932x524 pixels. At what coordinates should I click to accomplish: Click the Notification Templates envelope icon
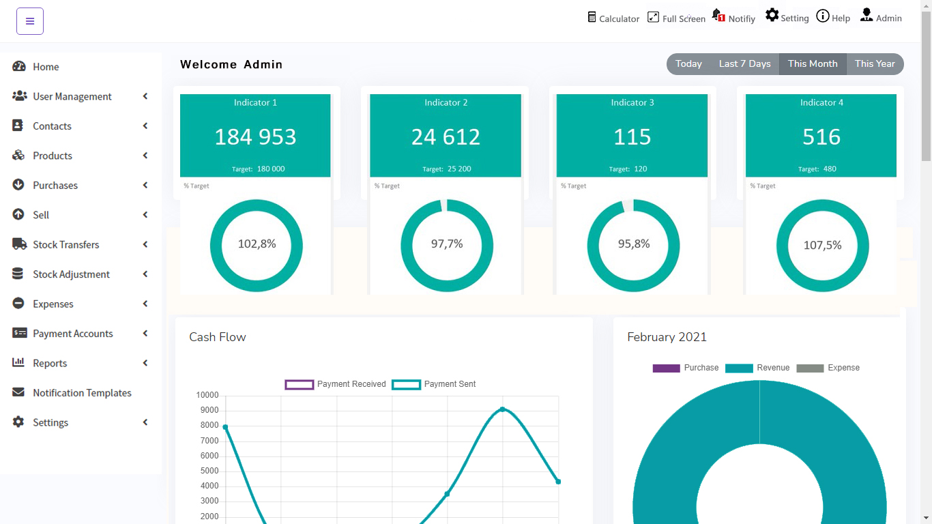point(18,393)
